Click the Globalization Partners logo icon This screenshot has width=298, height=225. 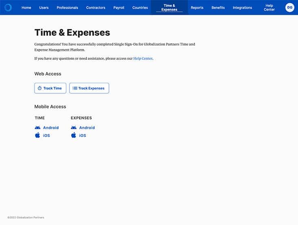point(8,8)
